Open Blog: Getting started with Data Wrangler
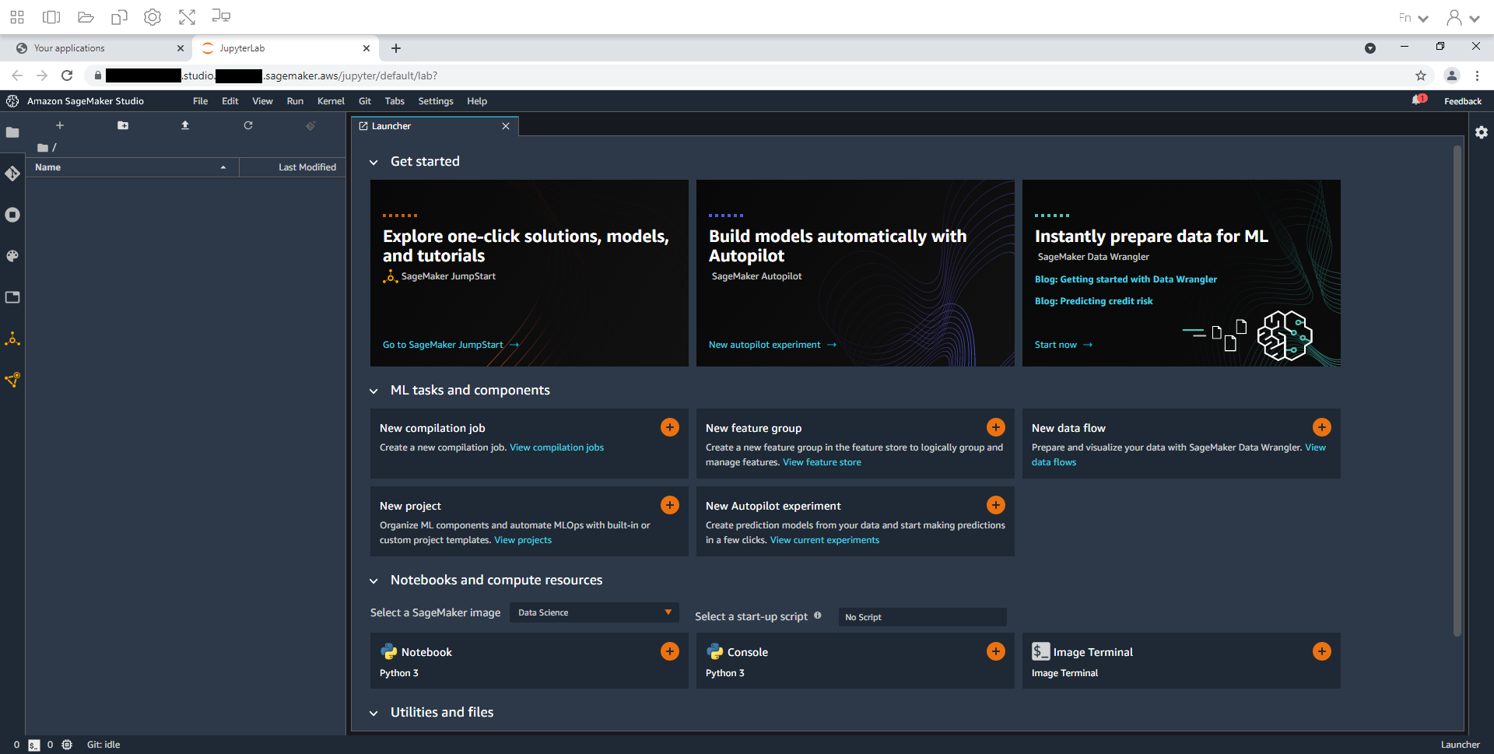 pyautogui.click(x=1126, y=279)
